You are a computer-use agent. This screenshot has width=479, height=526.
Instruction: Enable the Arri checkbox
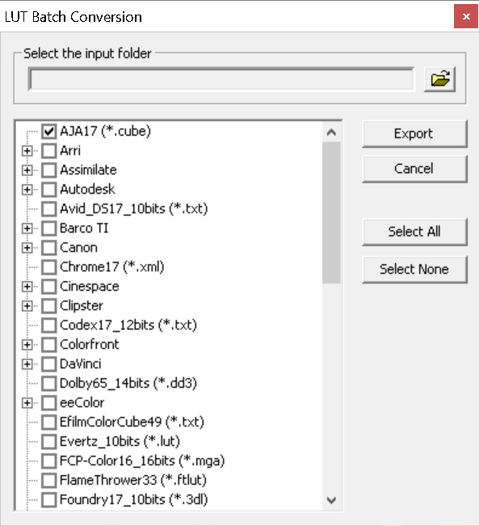(49, 150)
